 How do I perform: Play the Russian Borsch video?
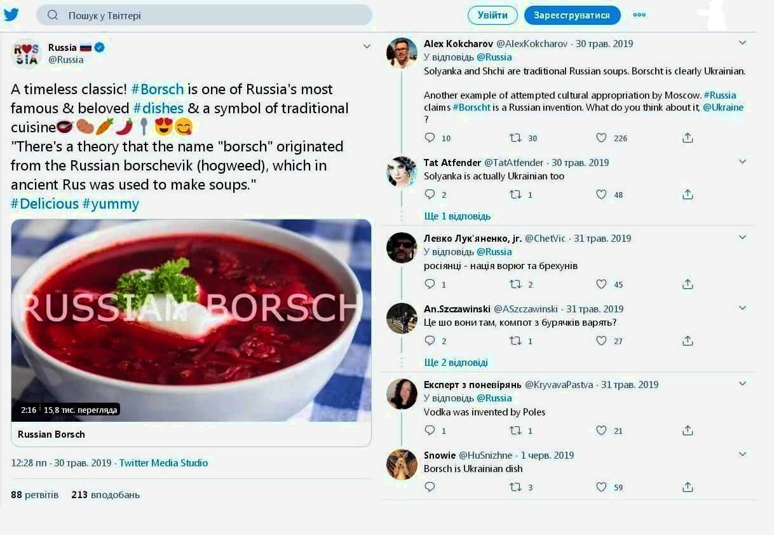click(x=191, y=321)
